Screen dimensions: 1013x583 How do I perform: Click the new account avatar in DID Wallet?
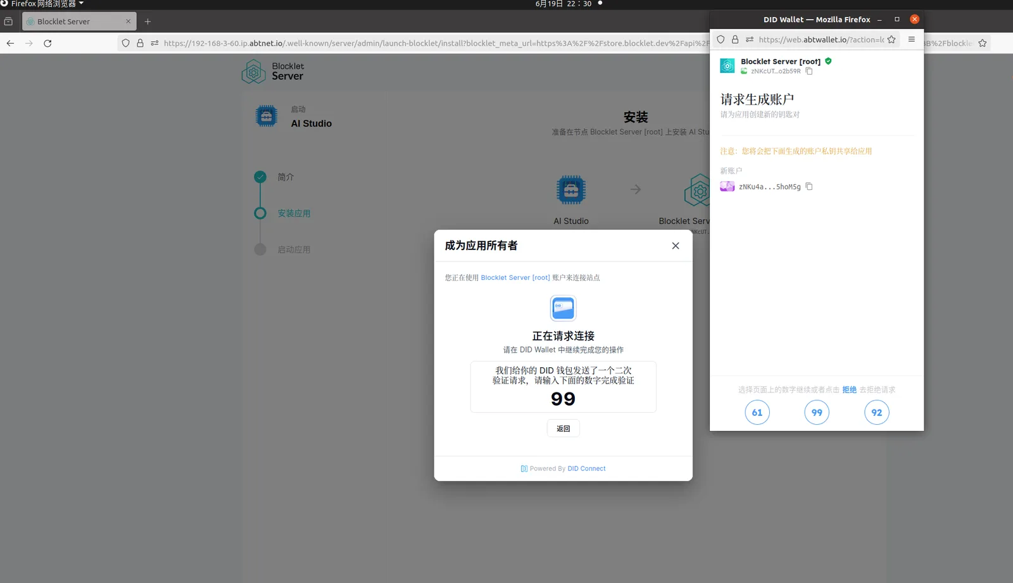point(727,186)
